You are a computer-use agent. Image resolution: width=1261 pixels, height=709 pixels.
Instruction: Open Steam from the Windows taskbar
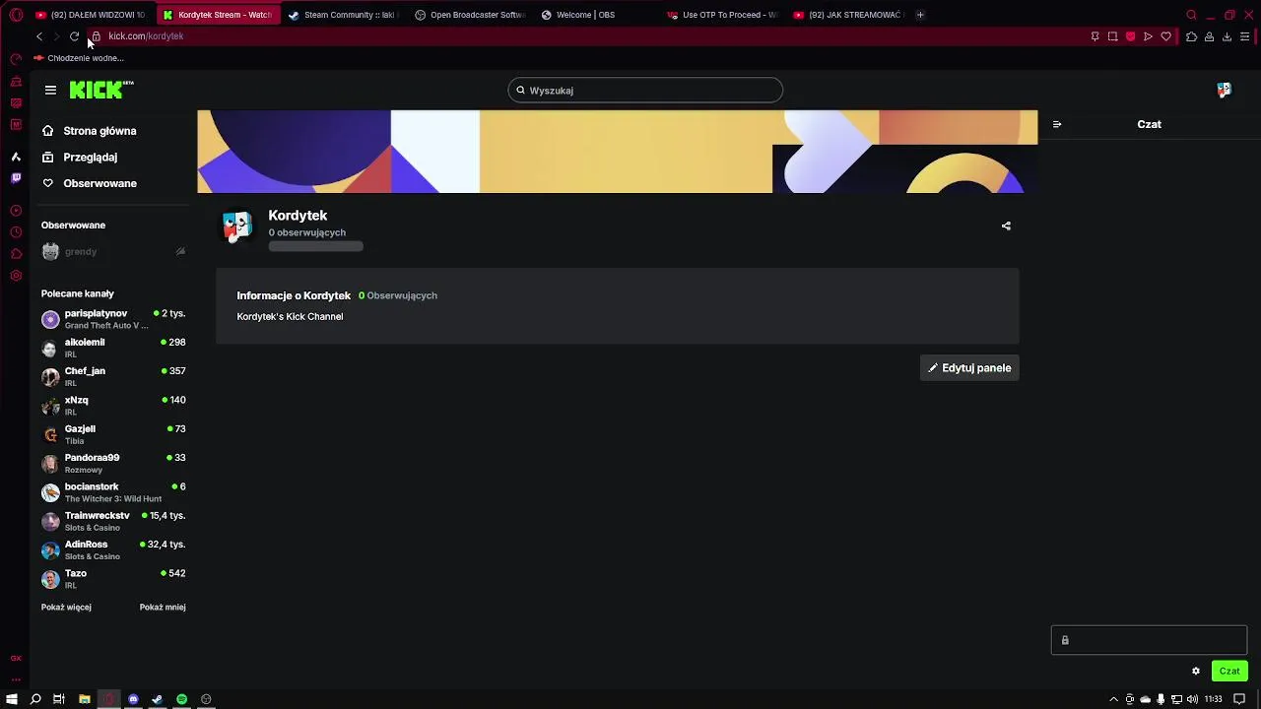[157, 699]
